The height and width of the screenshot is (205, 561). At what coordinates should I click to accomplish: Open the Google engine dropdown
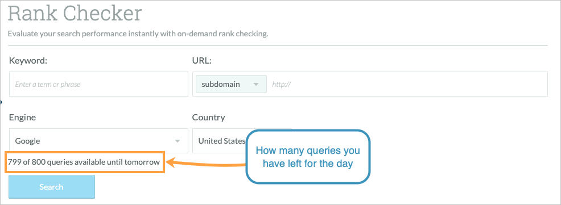tap(98, 141)
